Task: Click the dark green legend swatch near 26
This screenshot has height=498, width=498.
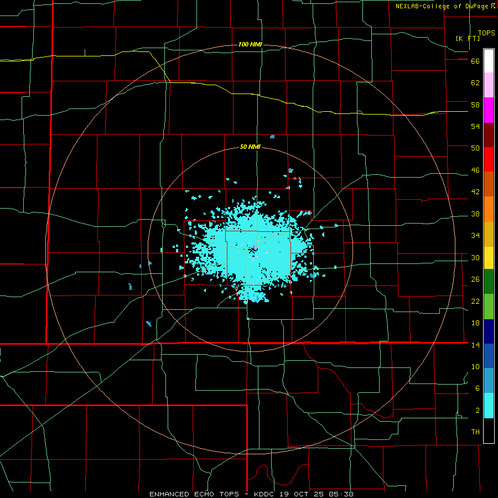Action: [489, 282]
